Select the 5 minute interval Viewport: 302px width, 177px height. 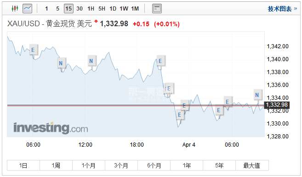(57, 9)
